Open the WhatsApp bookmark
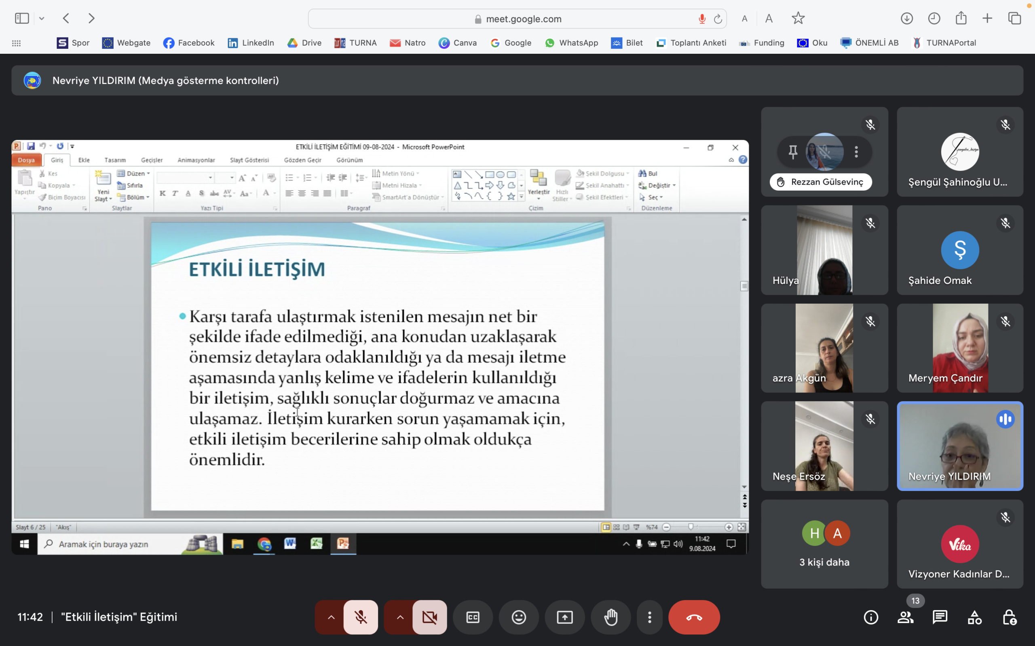The height and width of the screenshot is (646, 1035). coord(571,43)
